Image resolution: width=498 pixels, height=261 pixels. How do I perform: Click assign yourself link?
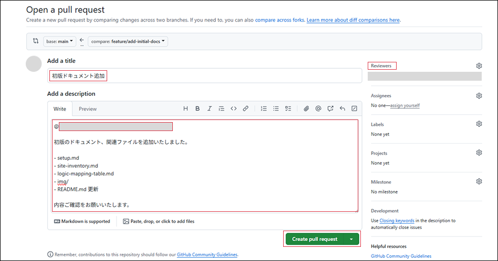405,105
